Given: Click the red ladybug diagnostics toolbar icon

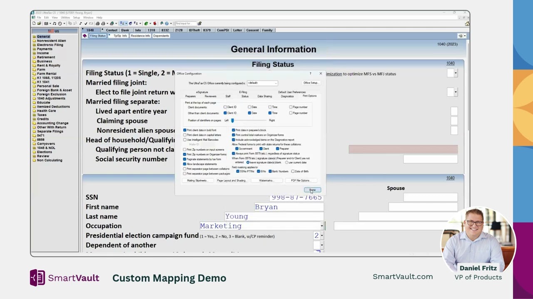Looking at the screenshot, I should 155,24.
